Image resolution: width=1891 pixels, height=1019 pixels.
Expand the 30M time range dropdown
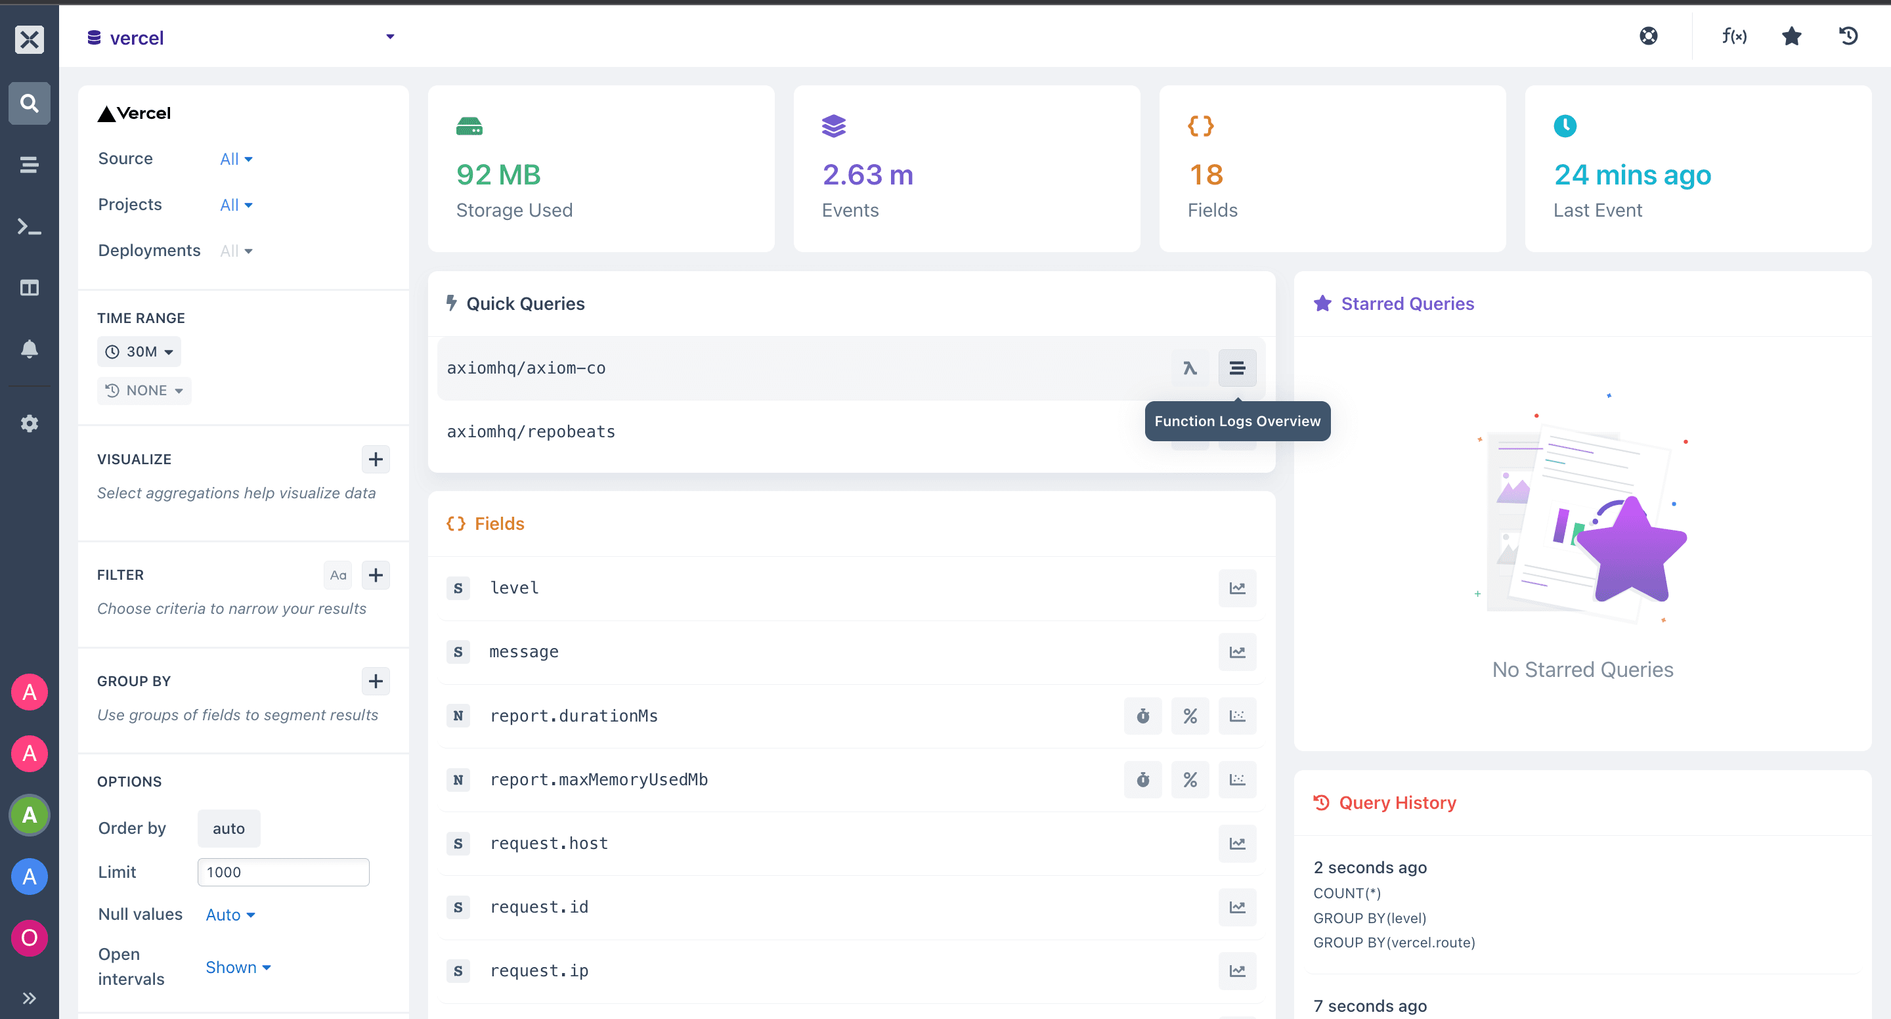click(x=139, y=351)
